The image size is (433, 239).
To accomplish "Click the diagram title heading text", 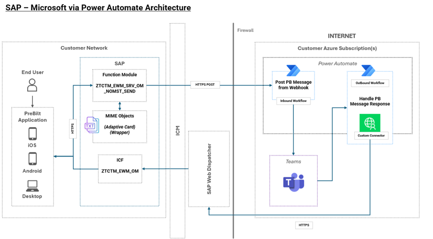I will tap(98, 8).
